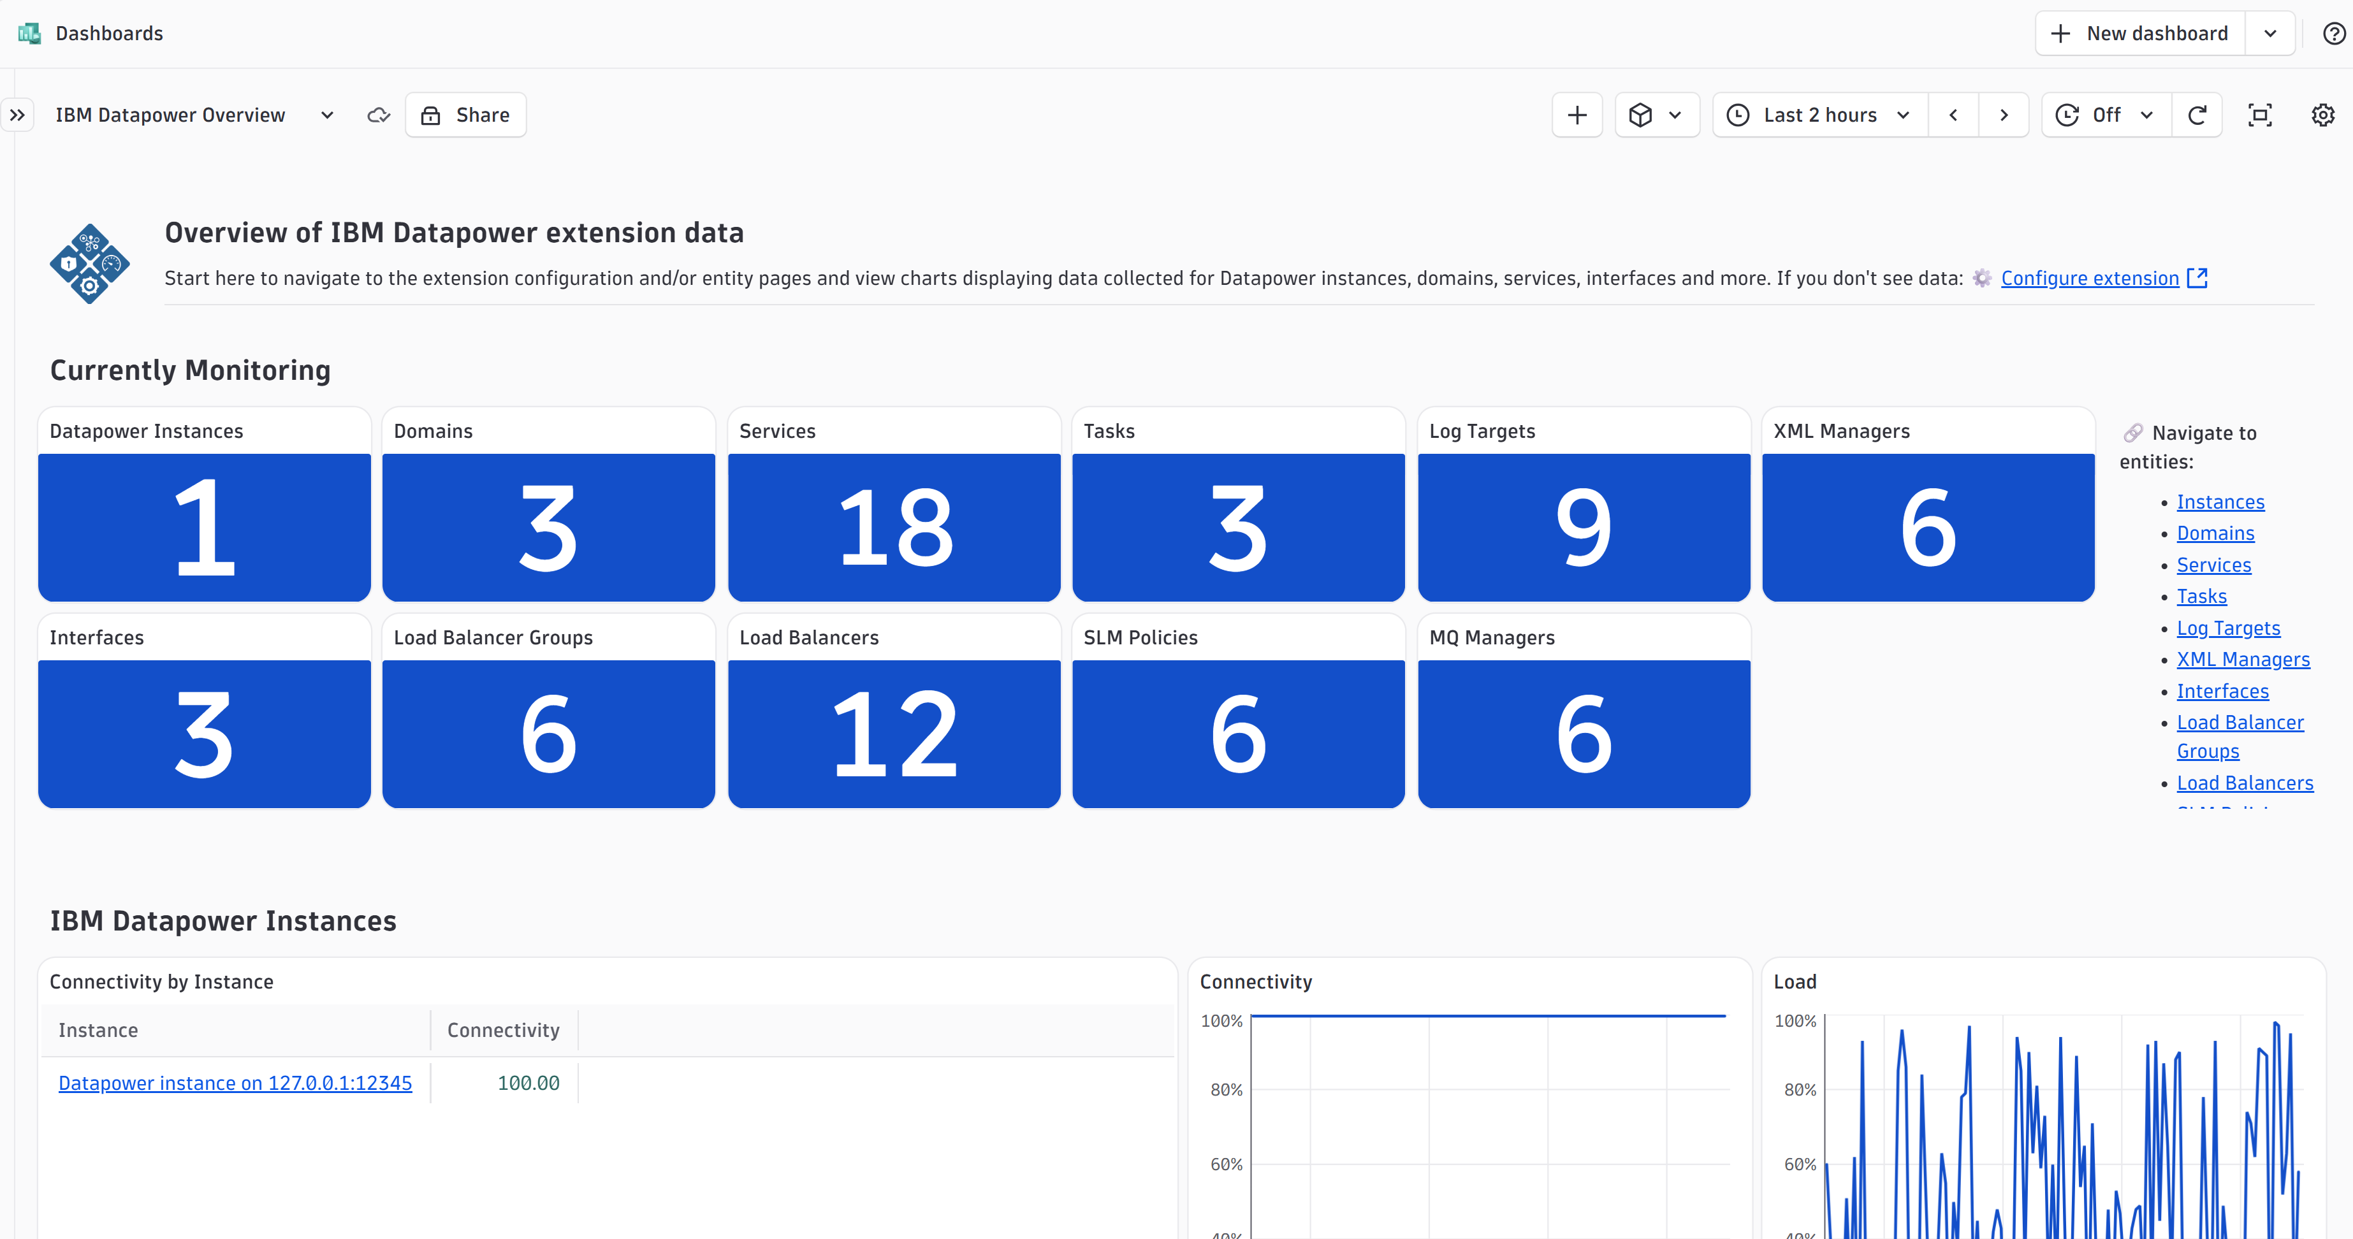Click the 100.00 connectivity value
The image size is (2353, 1239).
coord(528,1083)
